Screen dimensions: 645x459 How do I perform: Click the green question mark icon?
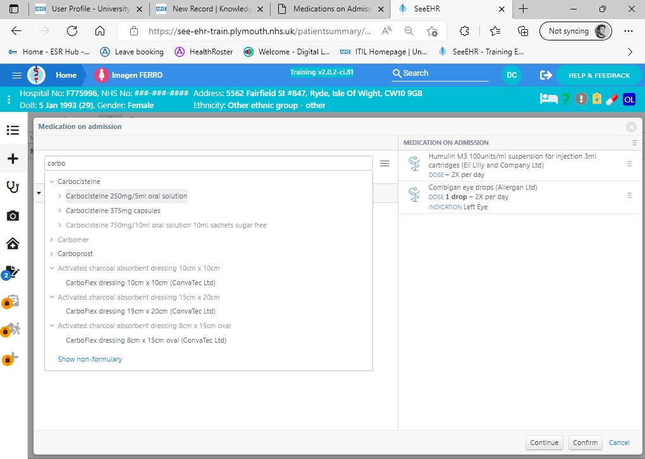point(565,99)
